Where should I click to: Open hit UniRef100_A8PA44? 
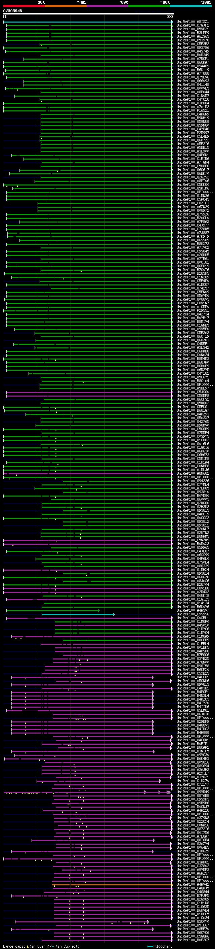192,92
